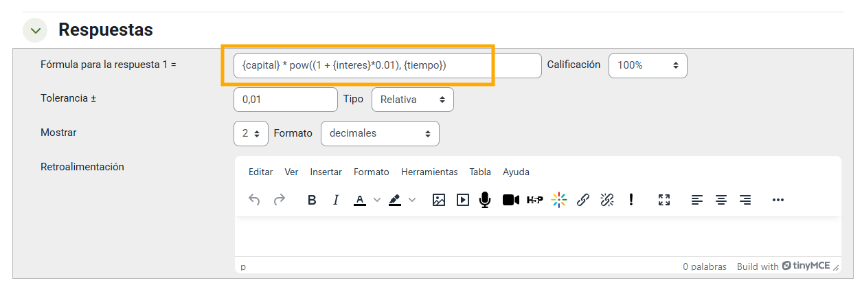Viewport: 862px width, 285px height.
Task: Open the Tipo Relativa dropdown
Action: coord(412,99)
